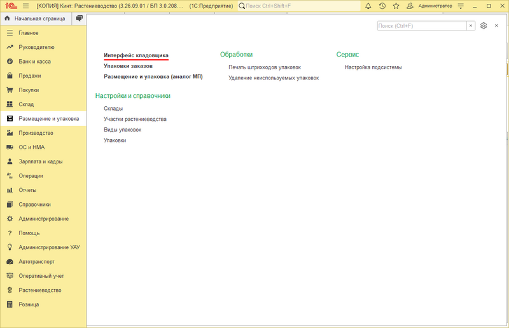Click the Покупки cart icon
509x328 pixels.
[10, 90]
